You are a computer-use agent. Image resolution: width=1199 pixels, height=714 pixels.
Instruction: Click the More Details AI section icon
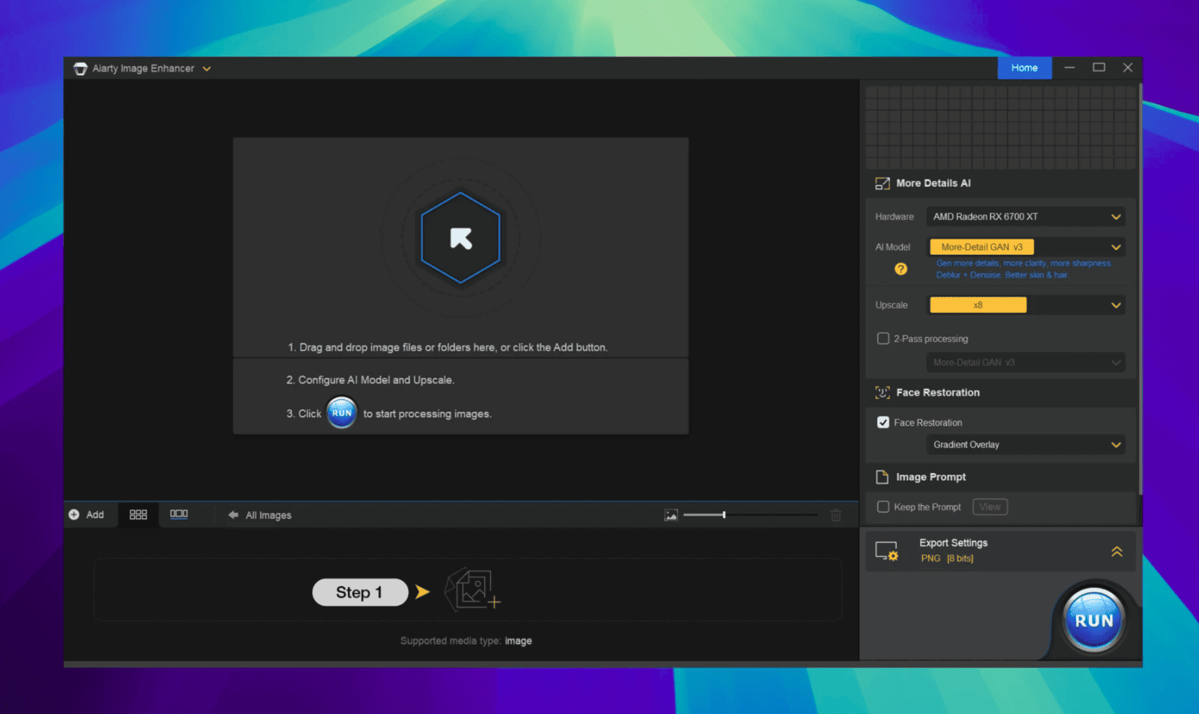tap(882, 183)
